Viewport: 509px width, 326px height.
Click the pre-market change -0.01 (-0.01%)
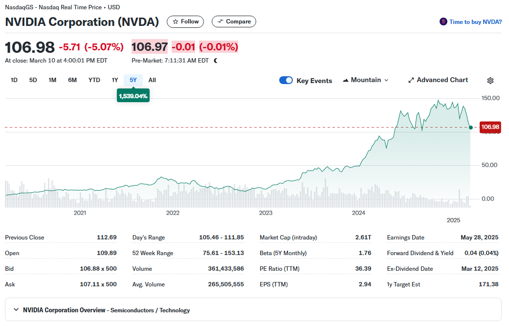coord(205,47)
